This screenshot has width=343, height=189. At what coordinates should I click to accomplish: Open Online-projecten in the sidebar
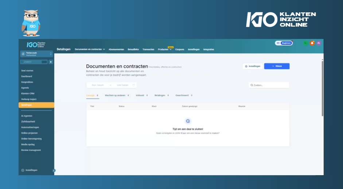[29, 133]
